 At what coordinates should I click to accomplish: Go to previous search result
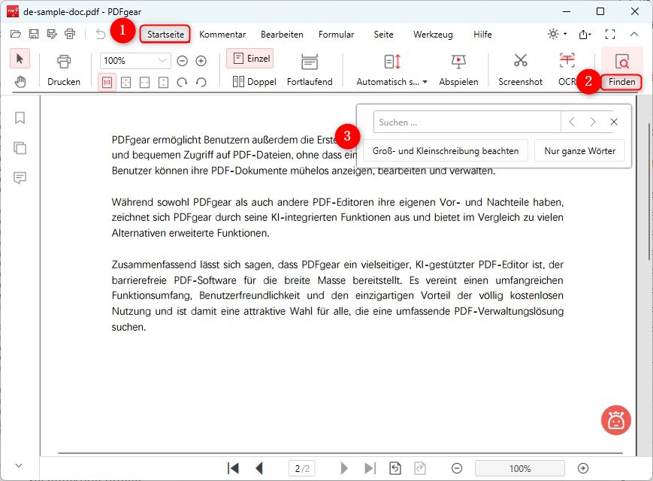[x=572, y=122]
